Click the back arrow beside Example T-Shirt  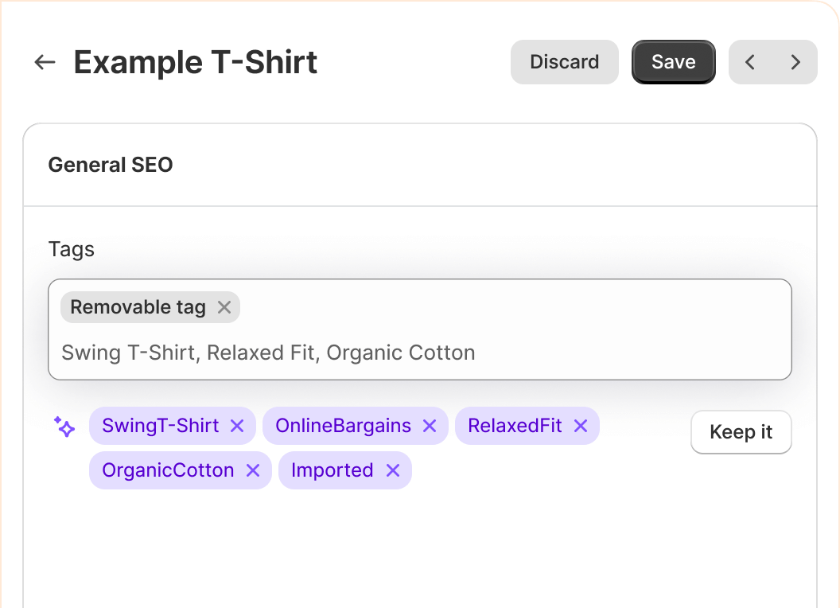pos(45,62)
